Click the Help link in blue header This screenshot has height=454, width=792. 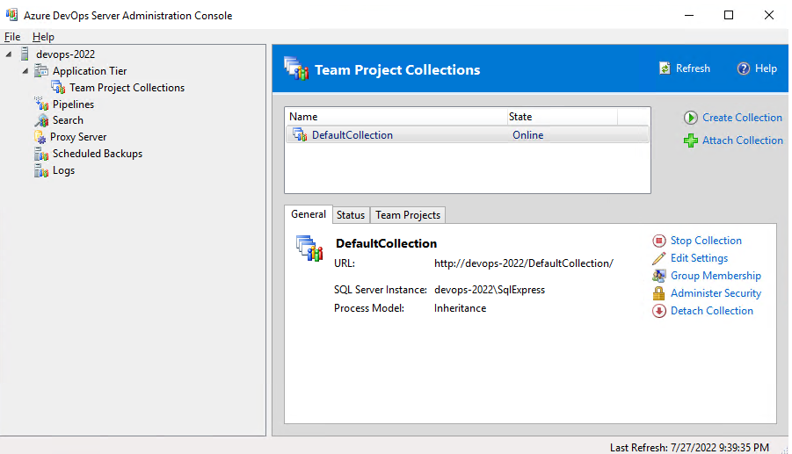click(x=766, y=68)
